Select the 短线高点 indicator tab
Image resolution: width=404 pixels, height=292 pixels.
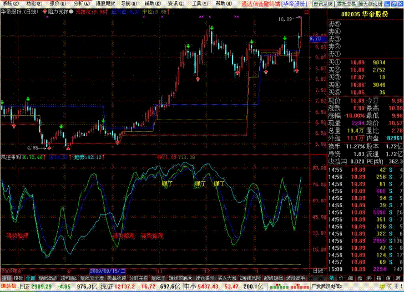pos(48,277)
